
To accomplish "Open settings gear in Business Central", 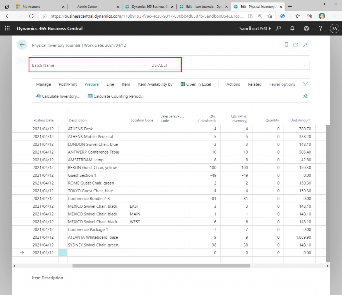I will tap(307, 28).
